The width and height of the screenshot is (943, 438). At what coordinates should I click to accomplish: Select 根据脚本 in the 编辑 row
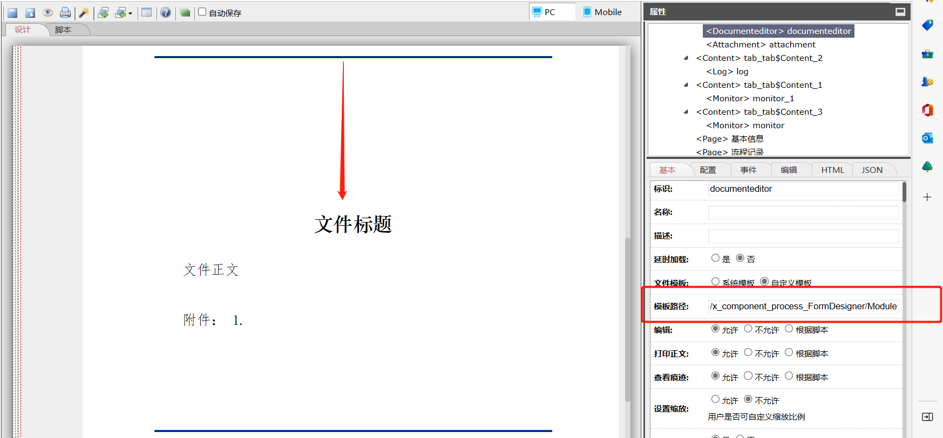tap(789, 329)
